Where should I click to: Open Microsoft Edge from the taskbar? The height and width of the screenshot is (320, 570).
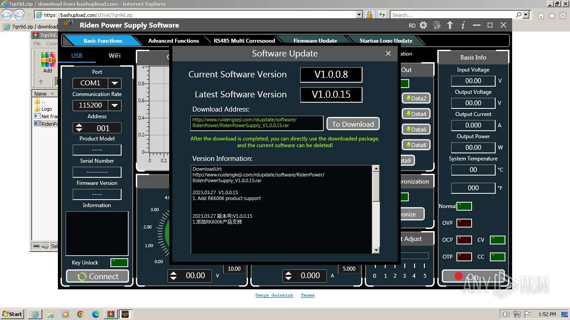(x=95, y=314)
